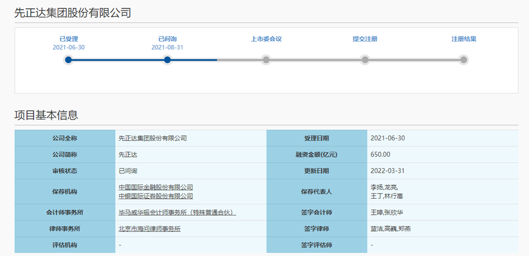
Task: Click the 公司简称 header cell
Action: (65, 155)
